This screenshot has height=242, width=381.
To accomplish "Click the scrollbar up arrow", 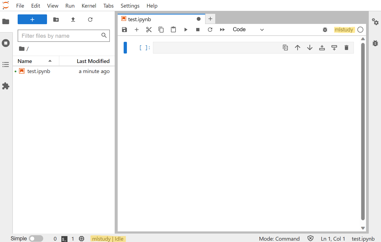I will click(x=363, y=39).
